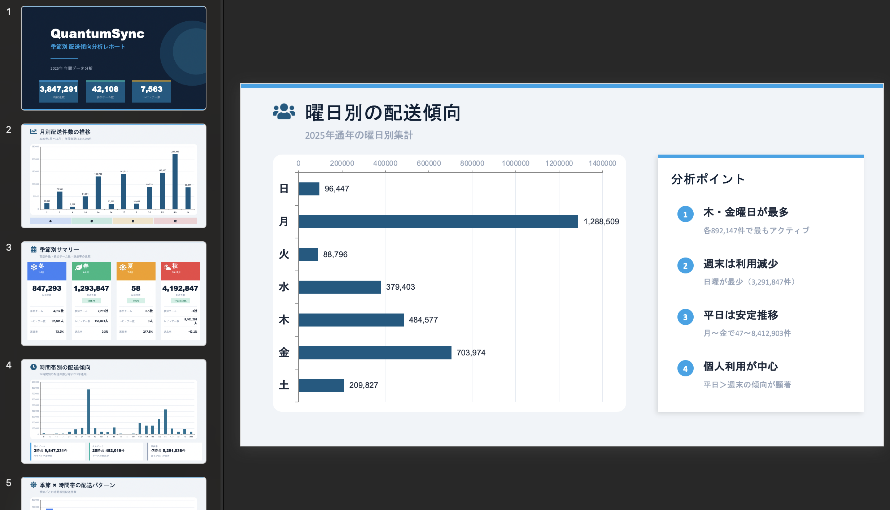Screen dimensions: 890x510
Task: Click the Friday bar labeled 703,974
Action: 375,353
